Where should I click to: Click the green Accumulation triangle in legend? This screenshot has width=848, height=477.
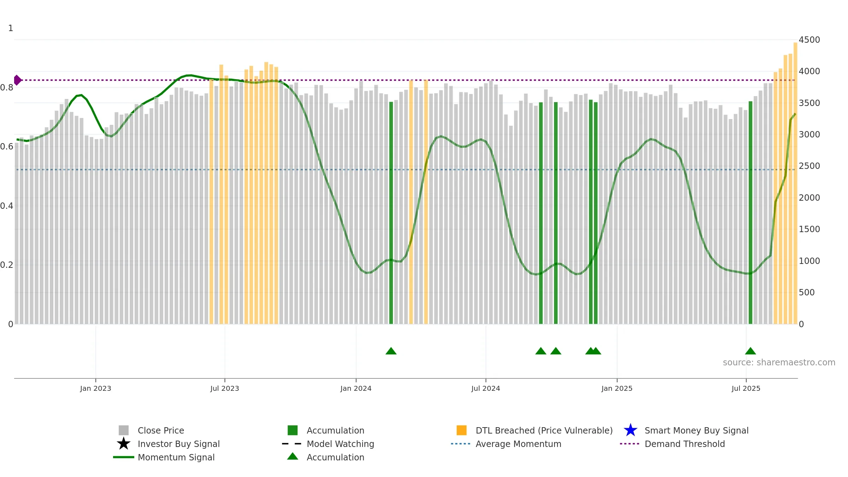point(293,456)
